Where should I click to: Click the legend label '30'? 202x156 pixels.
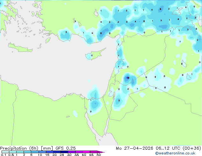pyautogui.click(x=69, y=155)
